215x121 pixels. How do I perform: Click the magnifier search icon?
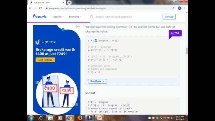pos(92,17)
